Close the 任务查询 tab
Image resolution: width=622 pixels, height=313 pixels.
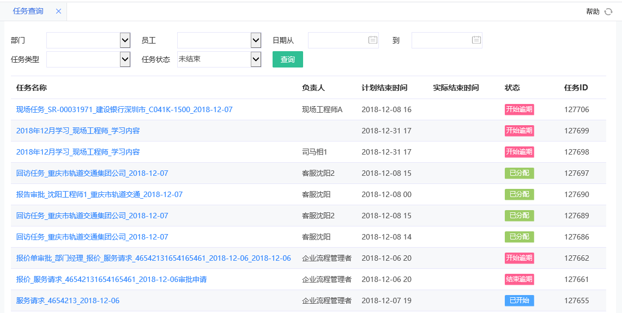click(x=58, y=11)
